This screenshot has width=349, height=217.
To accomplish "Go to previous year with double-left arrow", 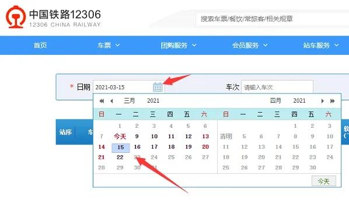I will tap(102, 101).
